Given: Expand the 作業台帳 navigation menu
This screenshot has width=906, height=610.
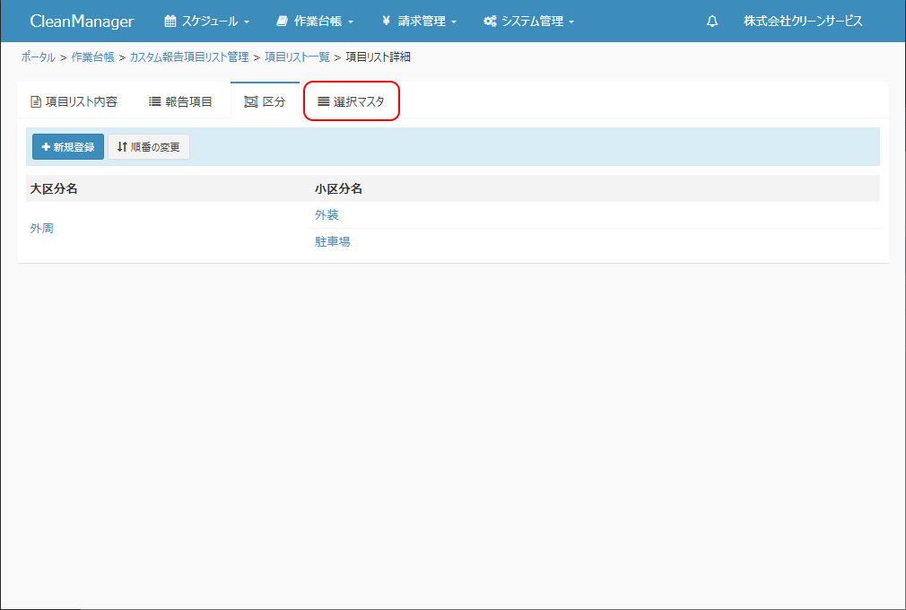Looking at the screenshot, I should [315, 22].
